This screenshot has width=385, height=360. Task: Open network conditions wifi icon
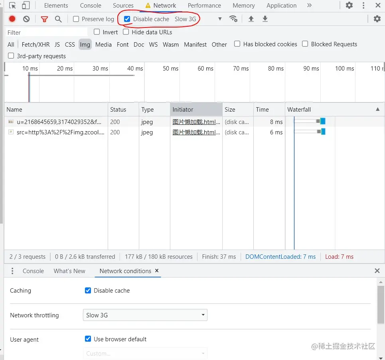233,19
